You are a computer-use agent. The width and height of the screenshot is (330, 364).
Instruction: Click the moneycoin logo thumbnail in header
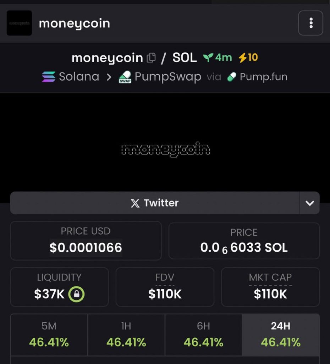pos(19,23)
